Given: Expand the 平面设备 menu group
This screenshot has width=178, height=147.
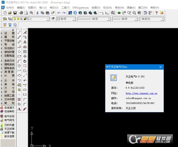Looking at the screenshot, I should tap(8, 41).
